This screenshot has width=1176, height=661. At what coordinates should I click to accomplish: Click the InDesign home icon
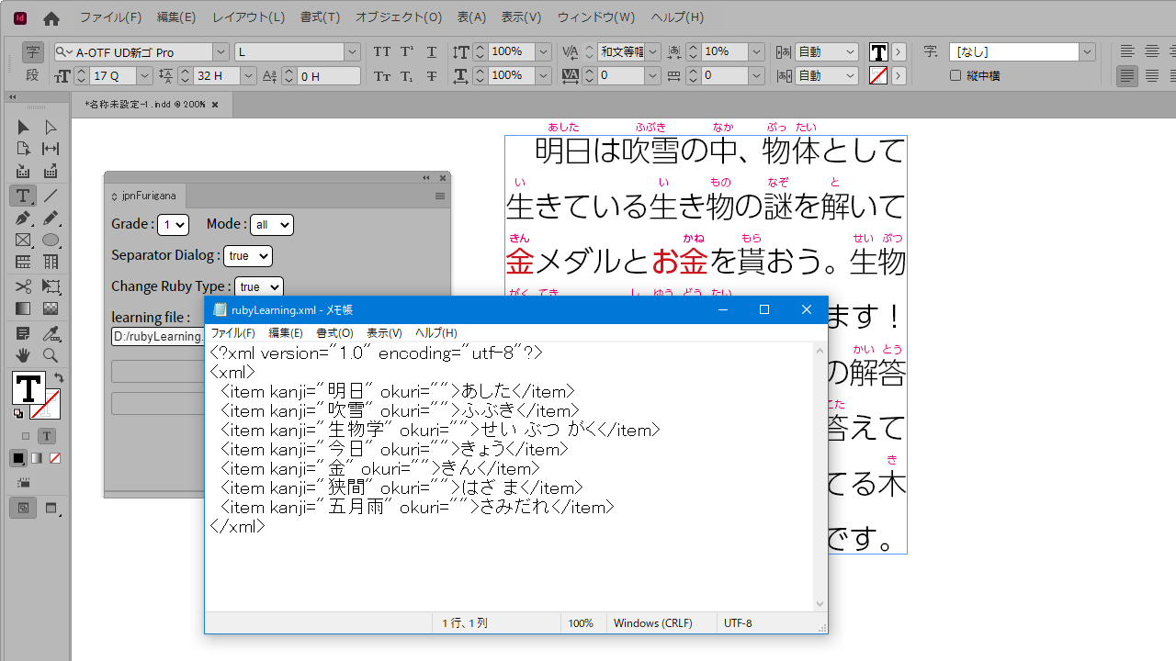pyautogui.click(x=51, y=17)
